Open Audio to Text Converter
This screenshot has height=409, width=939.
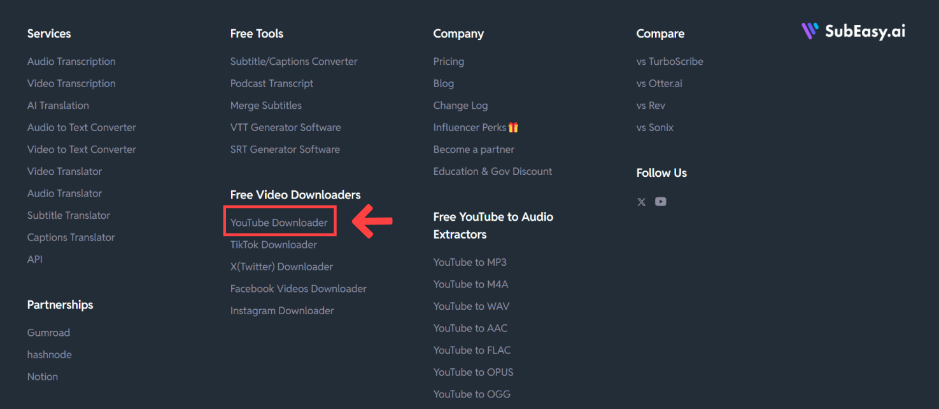point(81,127)
